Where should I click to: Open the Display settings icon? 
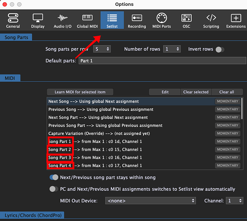(x=38, y=18)
